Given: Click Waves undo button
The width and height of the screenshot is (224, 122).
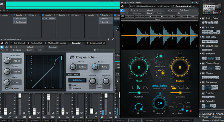Looking at the screenshot, I should pyautogui.click(x=129, y=17).
